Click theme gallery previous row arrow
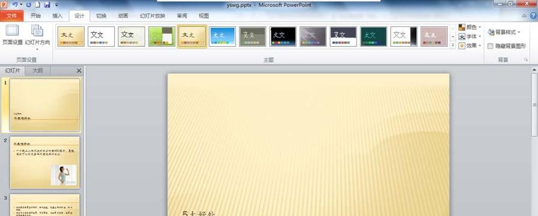 (x=453, y=28)
